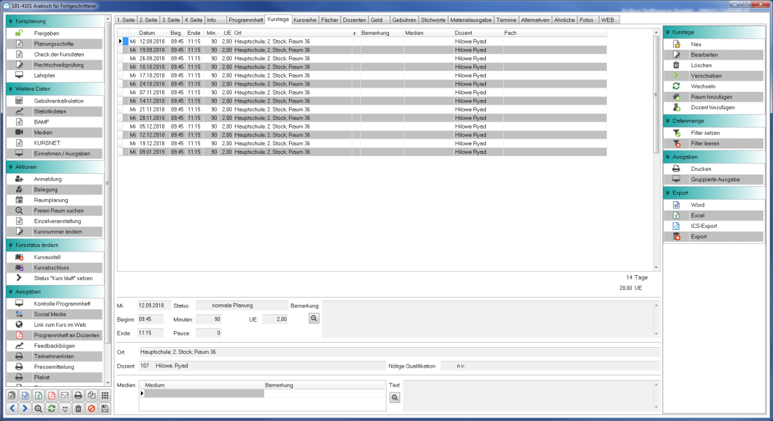773x421 pixels.
Task: Select the table row dated 24.10.2018
Action: pyautogui.click(x=362, y=84)
